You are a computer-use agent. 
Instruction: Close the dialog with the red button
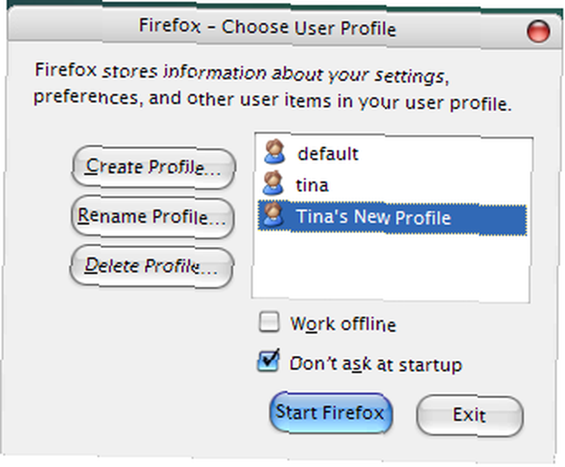pos(538,31)
